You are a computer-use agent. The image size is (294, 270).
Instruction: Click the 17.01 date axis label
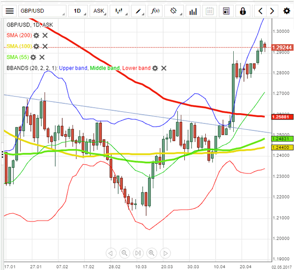pos(10,267)
